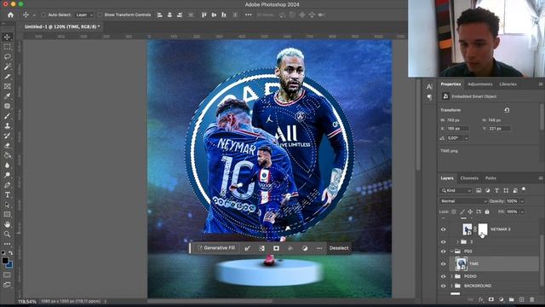Select the Untitled-1 document tab
This screenshot has height=307, width=545.
pyautogui.click(x=62, y=26)
